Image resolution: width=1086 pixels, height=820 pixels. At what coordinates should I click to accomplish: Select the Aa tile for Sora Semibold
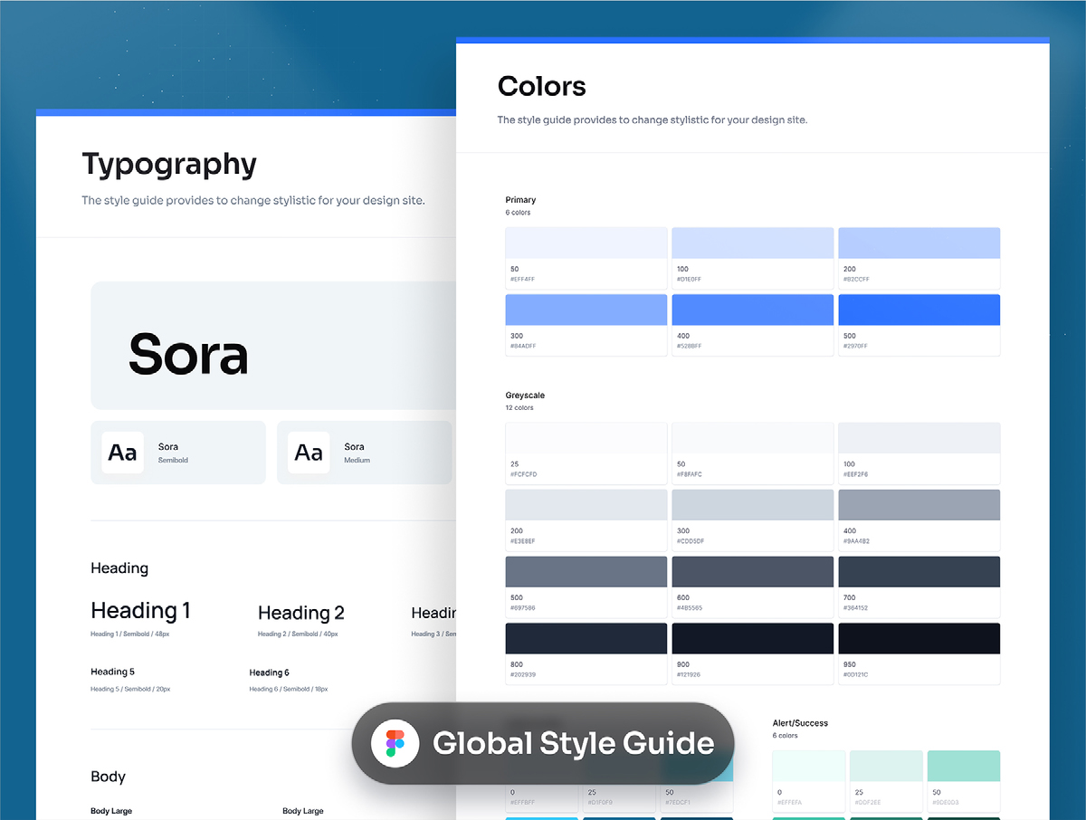pyautogui.click(x=123, y=453)
